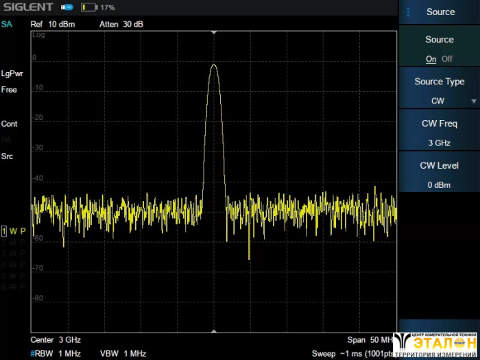Open the three-dot Source menu icon

pyautogui.click(x=408, y=12)
